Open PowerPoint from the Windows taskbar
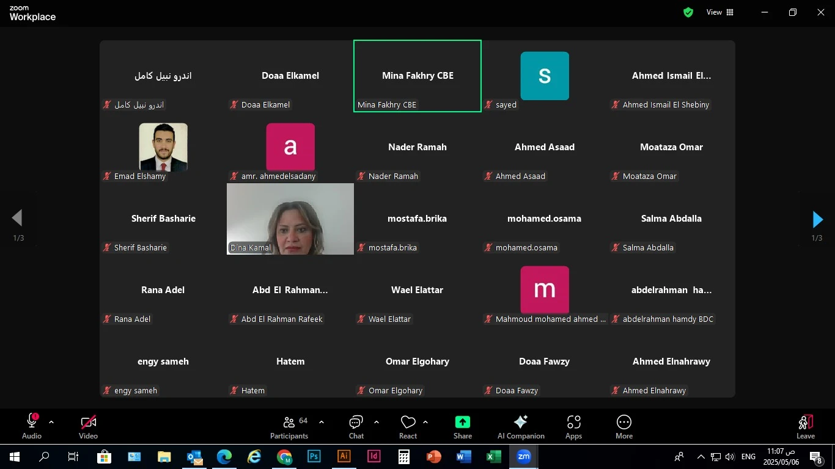The image size is (835, 469). [x=433, y=457]
